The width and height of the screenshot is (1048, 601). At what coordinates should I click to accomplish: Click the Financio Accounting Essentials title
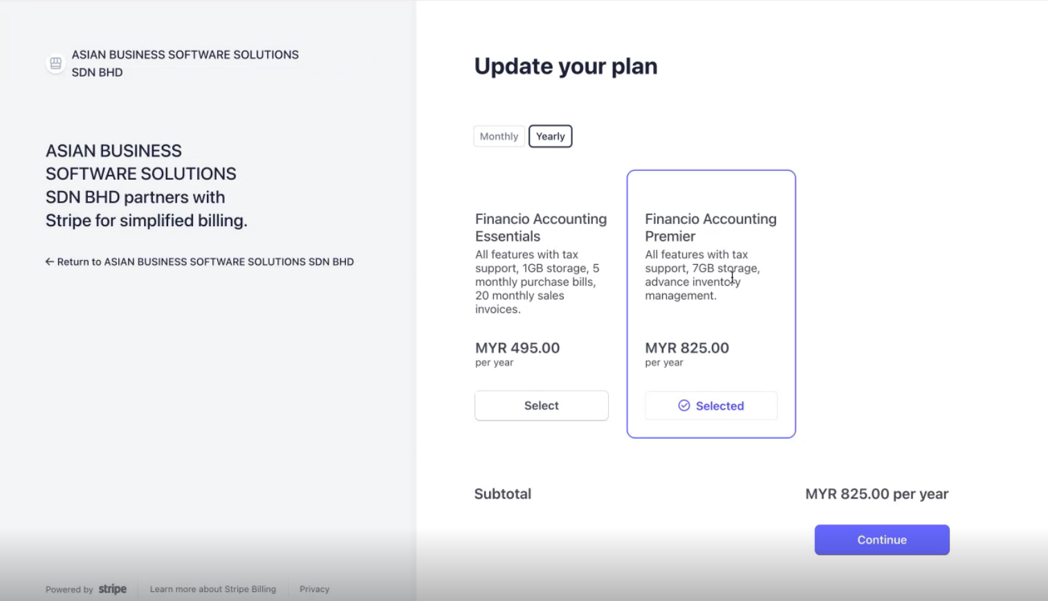pyautogui.click(x=541, y=228)
